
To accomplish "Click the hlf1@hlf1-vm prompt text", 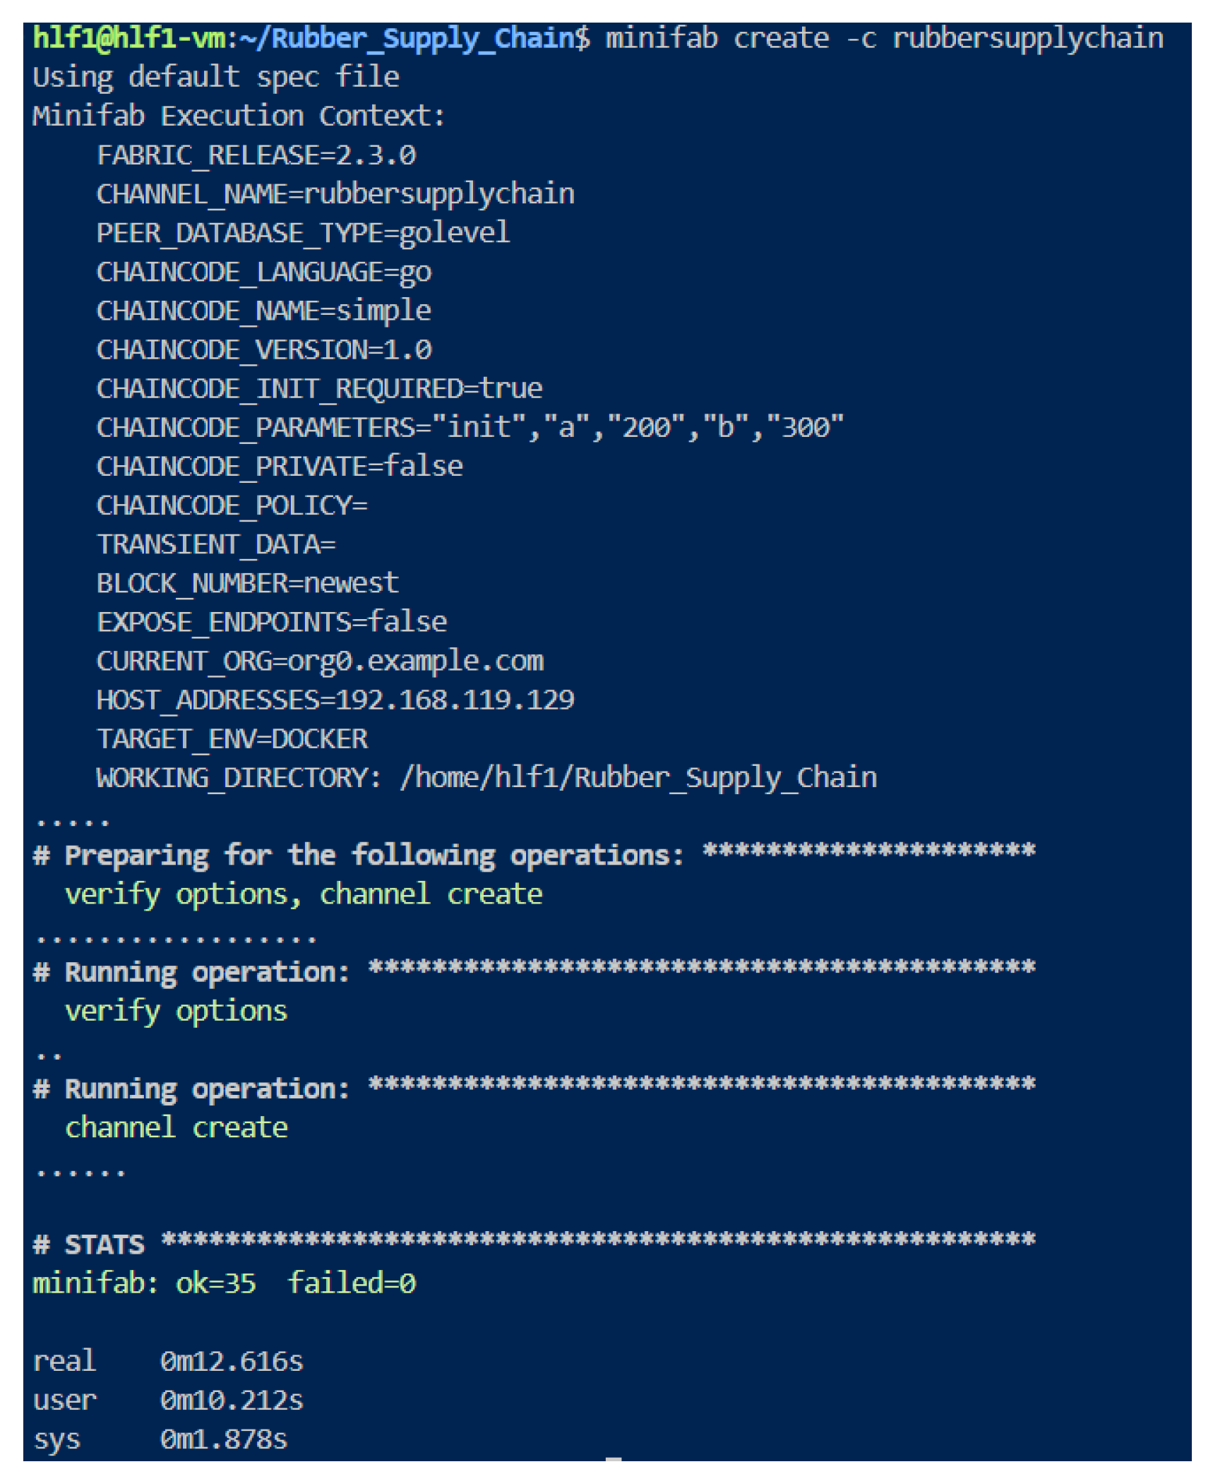I will pos(129,38).
